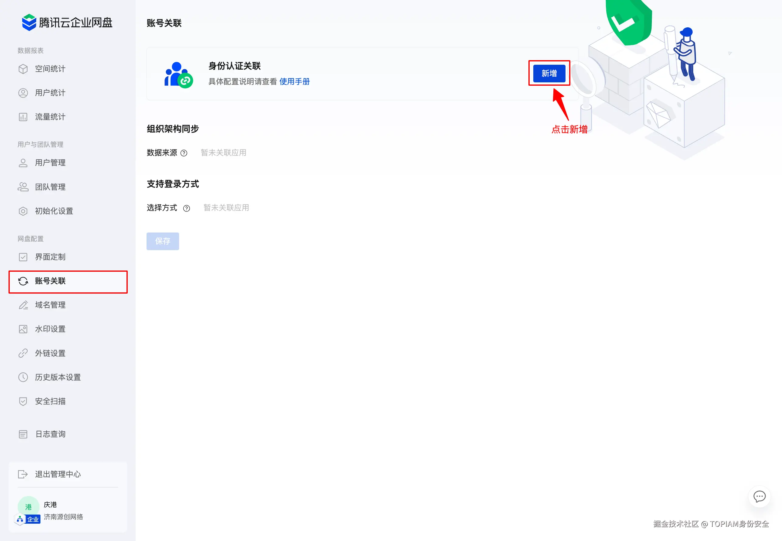
Task: Click the clock icon for 历史版本设置
Action: click(x=23, y=377)
